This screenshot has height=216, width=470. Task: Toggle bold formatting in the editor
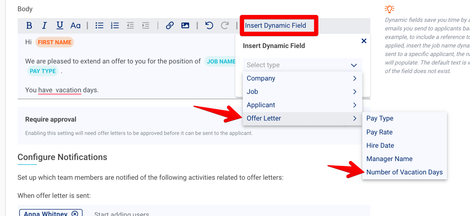tap(29, 25)
